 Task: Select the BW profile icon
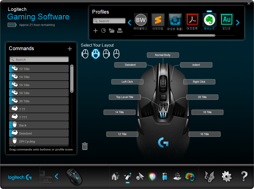141,20
